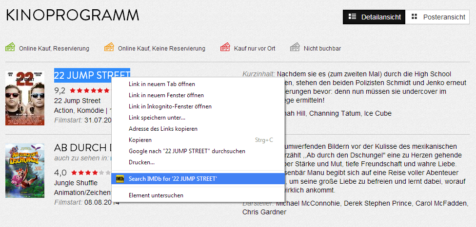Open the AB DURCH movie title link
The width and height of the screenshot is (476, 227).
coord(83,148)
